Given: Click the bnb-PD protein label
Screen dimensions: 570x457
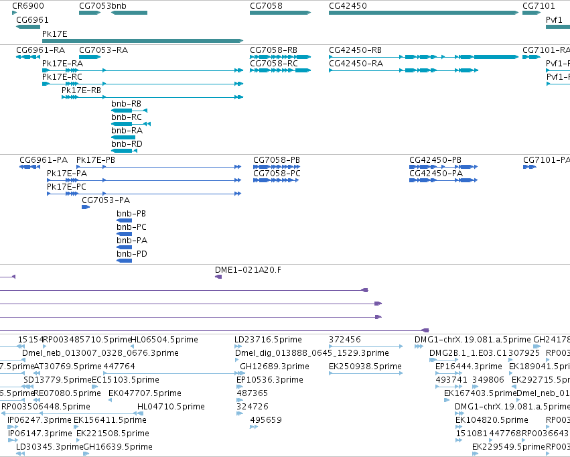Looking at the screenshot, I should pos(132,254).
